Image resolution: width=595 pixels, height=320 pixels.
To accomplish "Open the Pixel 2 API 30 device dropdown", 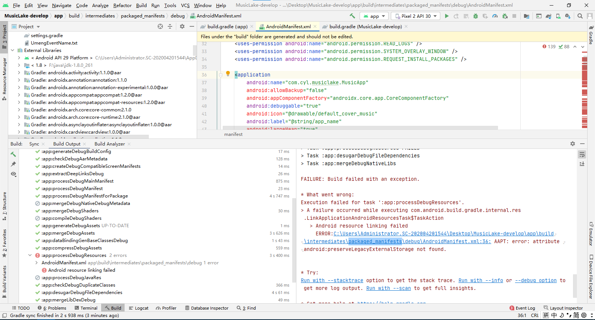I will click(x=416, y=16).
